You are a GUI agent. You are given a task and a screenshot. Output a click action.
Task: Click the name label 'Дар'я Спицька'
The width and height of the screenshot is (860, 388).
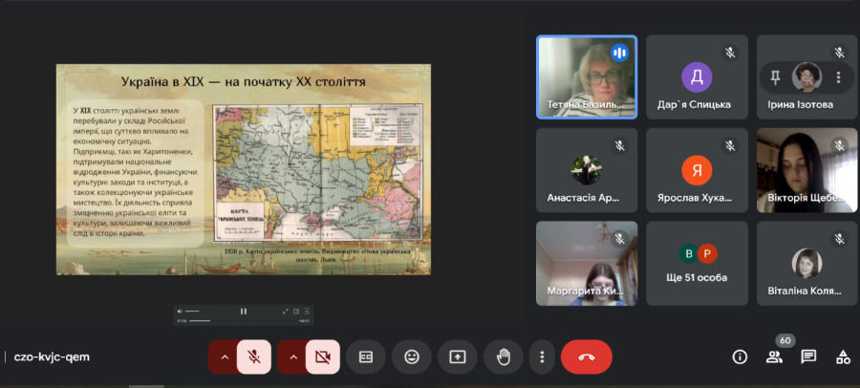tap(695, 105)
